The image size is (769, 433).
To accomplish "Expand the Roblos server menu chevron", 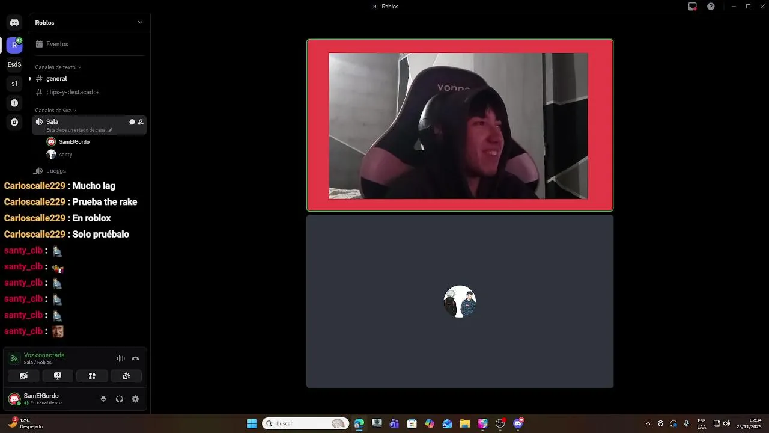I will tap(140, 23).
